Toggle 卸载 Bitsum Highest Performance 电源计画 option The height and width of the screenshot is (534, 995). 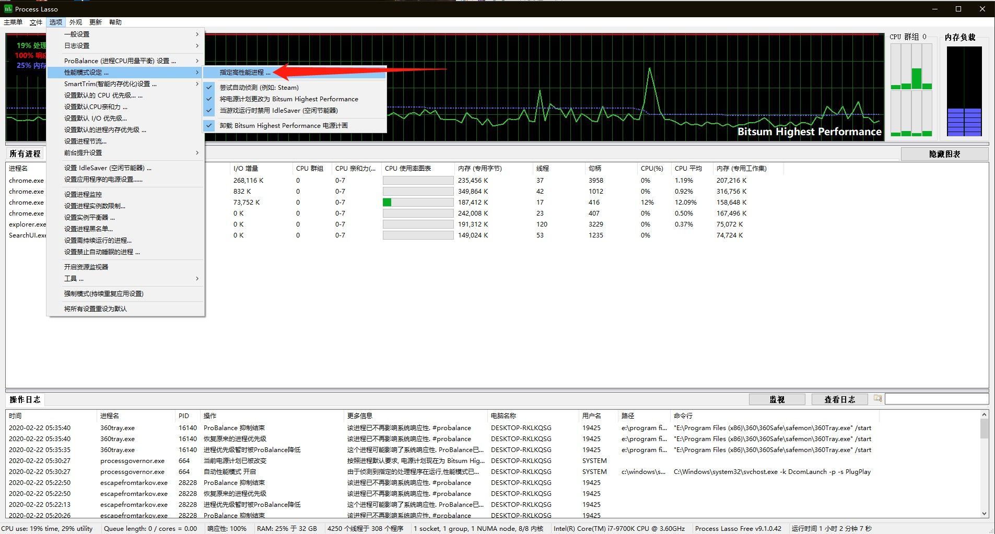click(x=295, y=126)
